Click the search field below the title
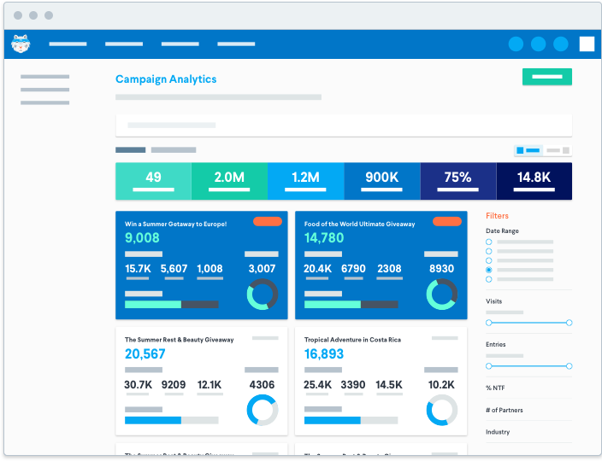The height and width of the screenshot is (461, 602). 343,125
